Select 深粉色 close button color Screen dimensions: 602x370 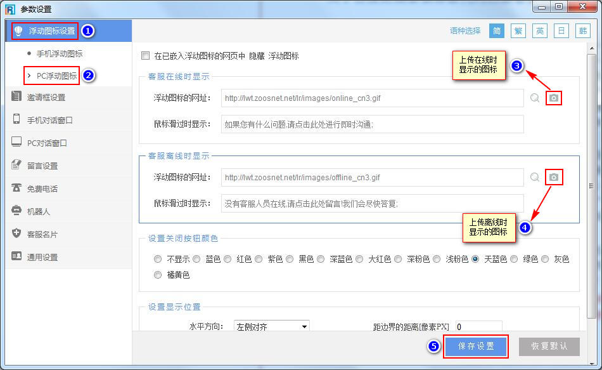(x=398, y=259)
